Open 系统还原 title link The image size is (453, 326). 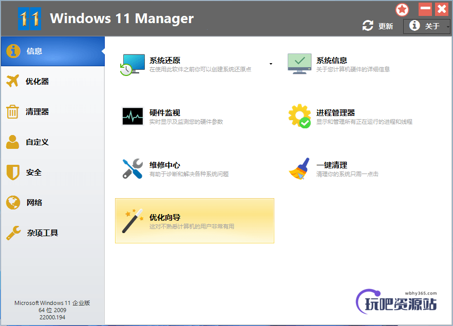click(x=165, y=61)
